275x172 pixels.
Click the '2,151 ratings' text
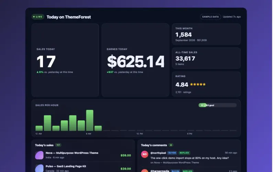[183, 92]
